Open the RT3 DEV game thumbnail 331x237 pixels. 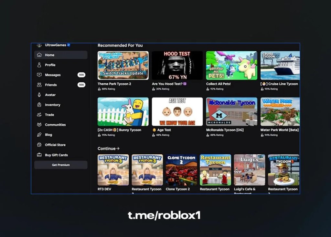pyautogui.click(x=113, y=170)
